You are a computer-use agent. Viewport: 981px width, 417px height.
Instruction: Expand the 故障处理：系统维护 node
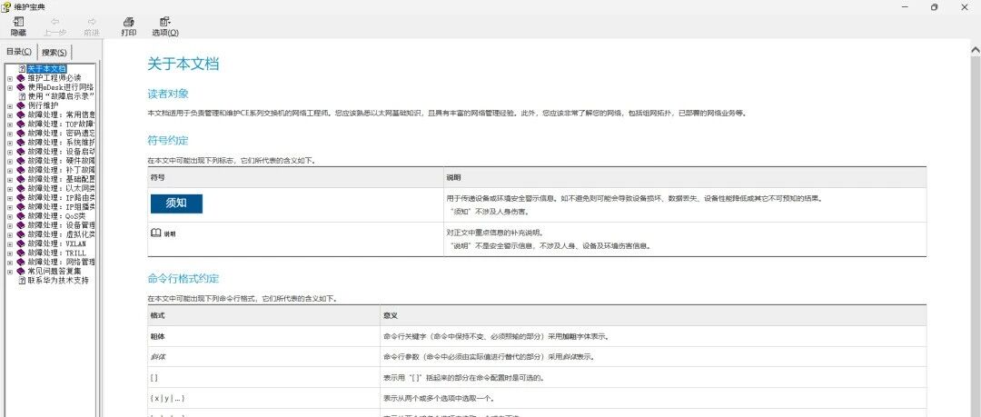[x=10, y=143]
